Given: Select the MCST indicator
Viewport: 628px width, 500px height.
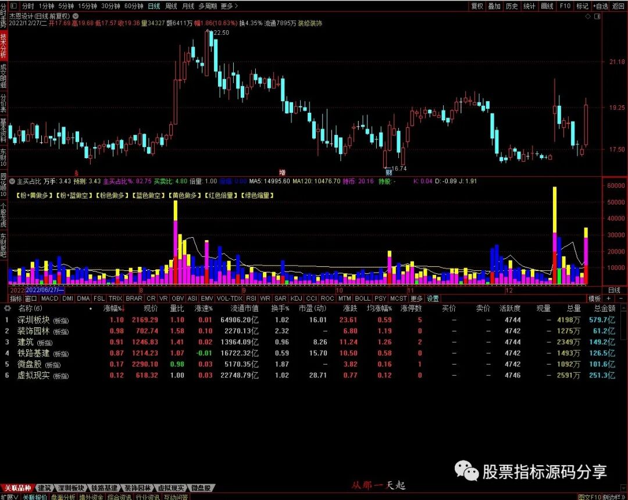Looking at the screenshot, I should click(x=398, y=299).
